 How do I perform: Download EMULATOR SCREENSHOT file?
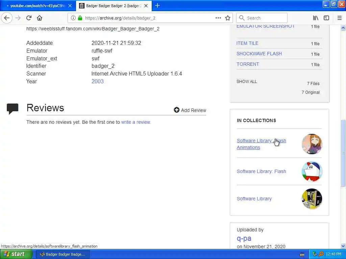[x=266, y=26]
